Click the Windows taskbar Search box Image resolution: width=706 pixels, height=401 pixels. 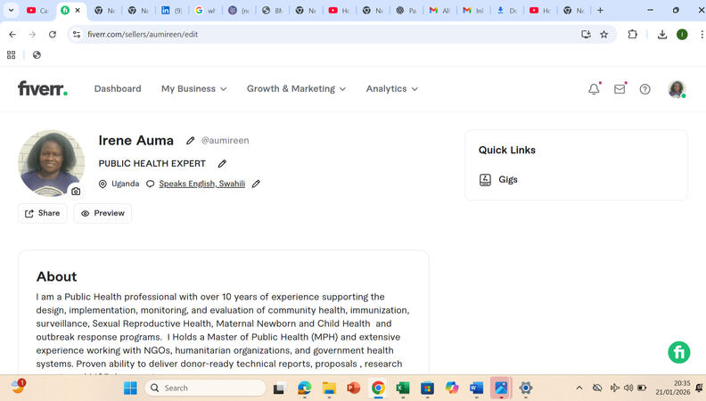(x=205, y=388)
